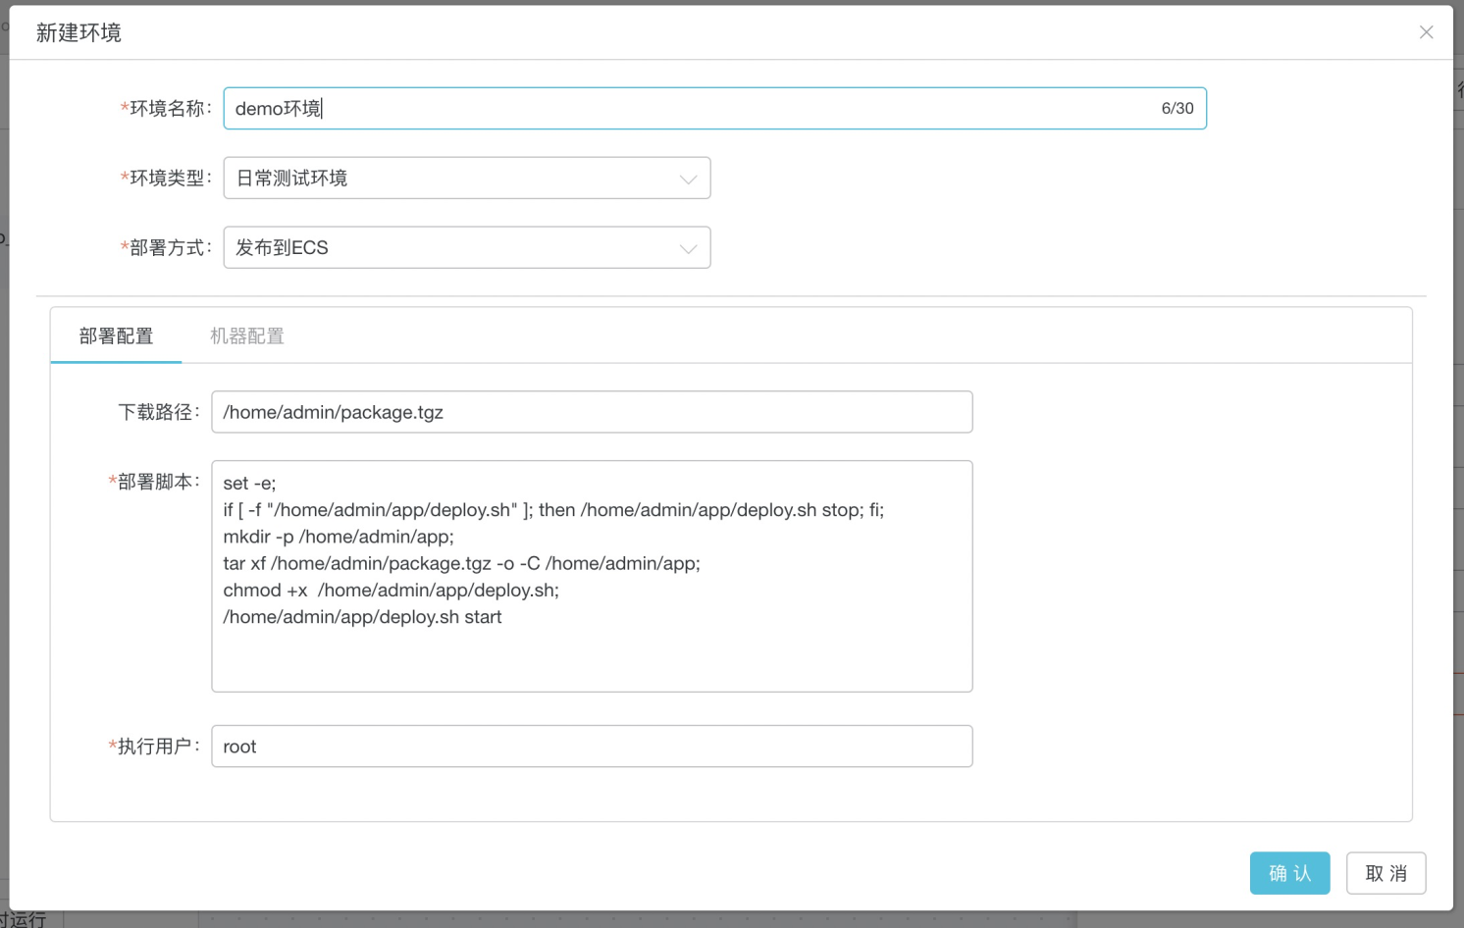Switch to the 机器配置 tab
1464x928 pixels.
pos(247,335)
